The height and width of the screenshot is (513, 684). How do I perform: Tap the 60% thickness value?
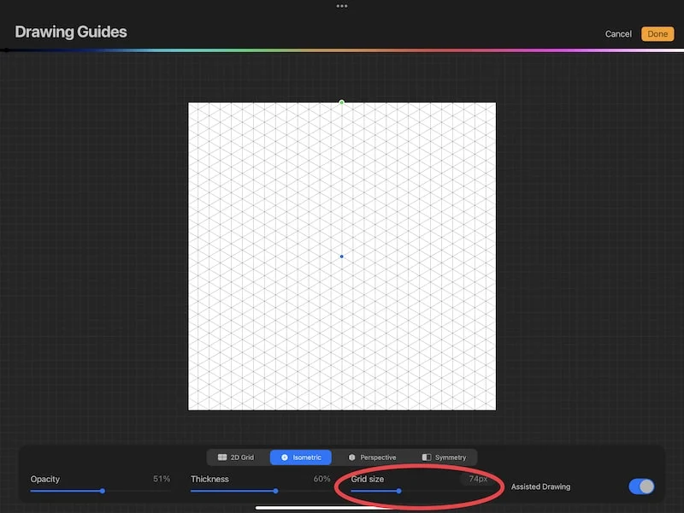[x=321, y=479]
